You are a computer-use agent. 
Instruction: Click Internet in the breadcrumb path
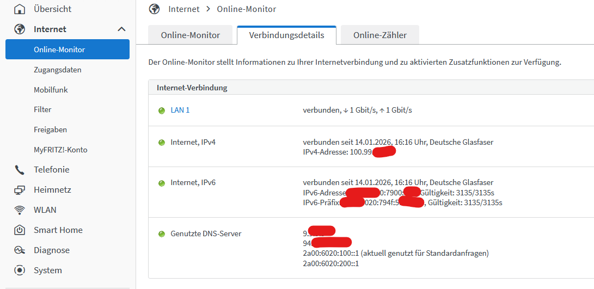(x=183, y=9)
